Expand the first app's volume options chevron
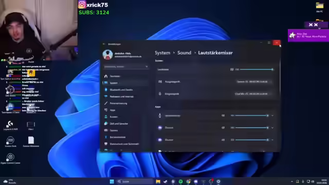329x185 pixels. tap(272, 116)
